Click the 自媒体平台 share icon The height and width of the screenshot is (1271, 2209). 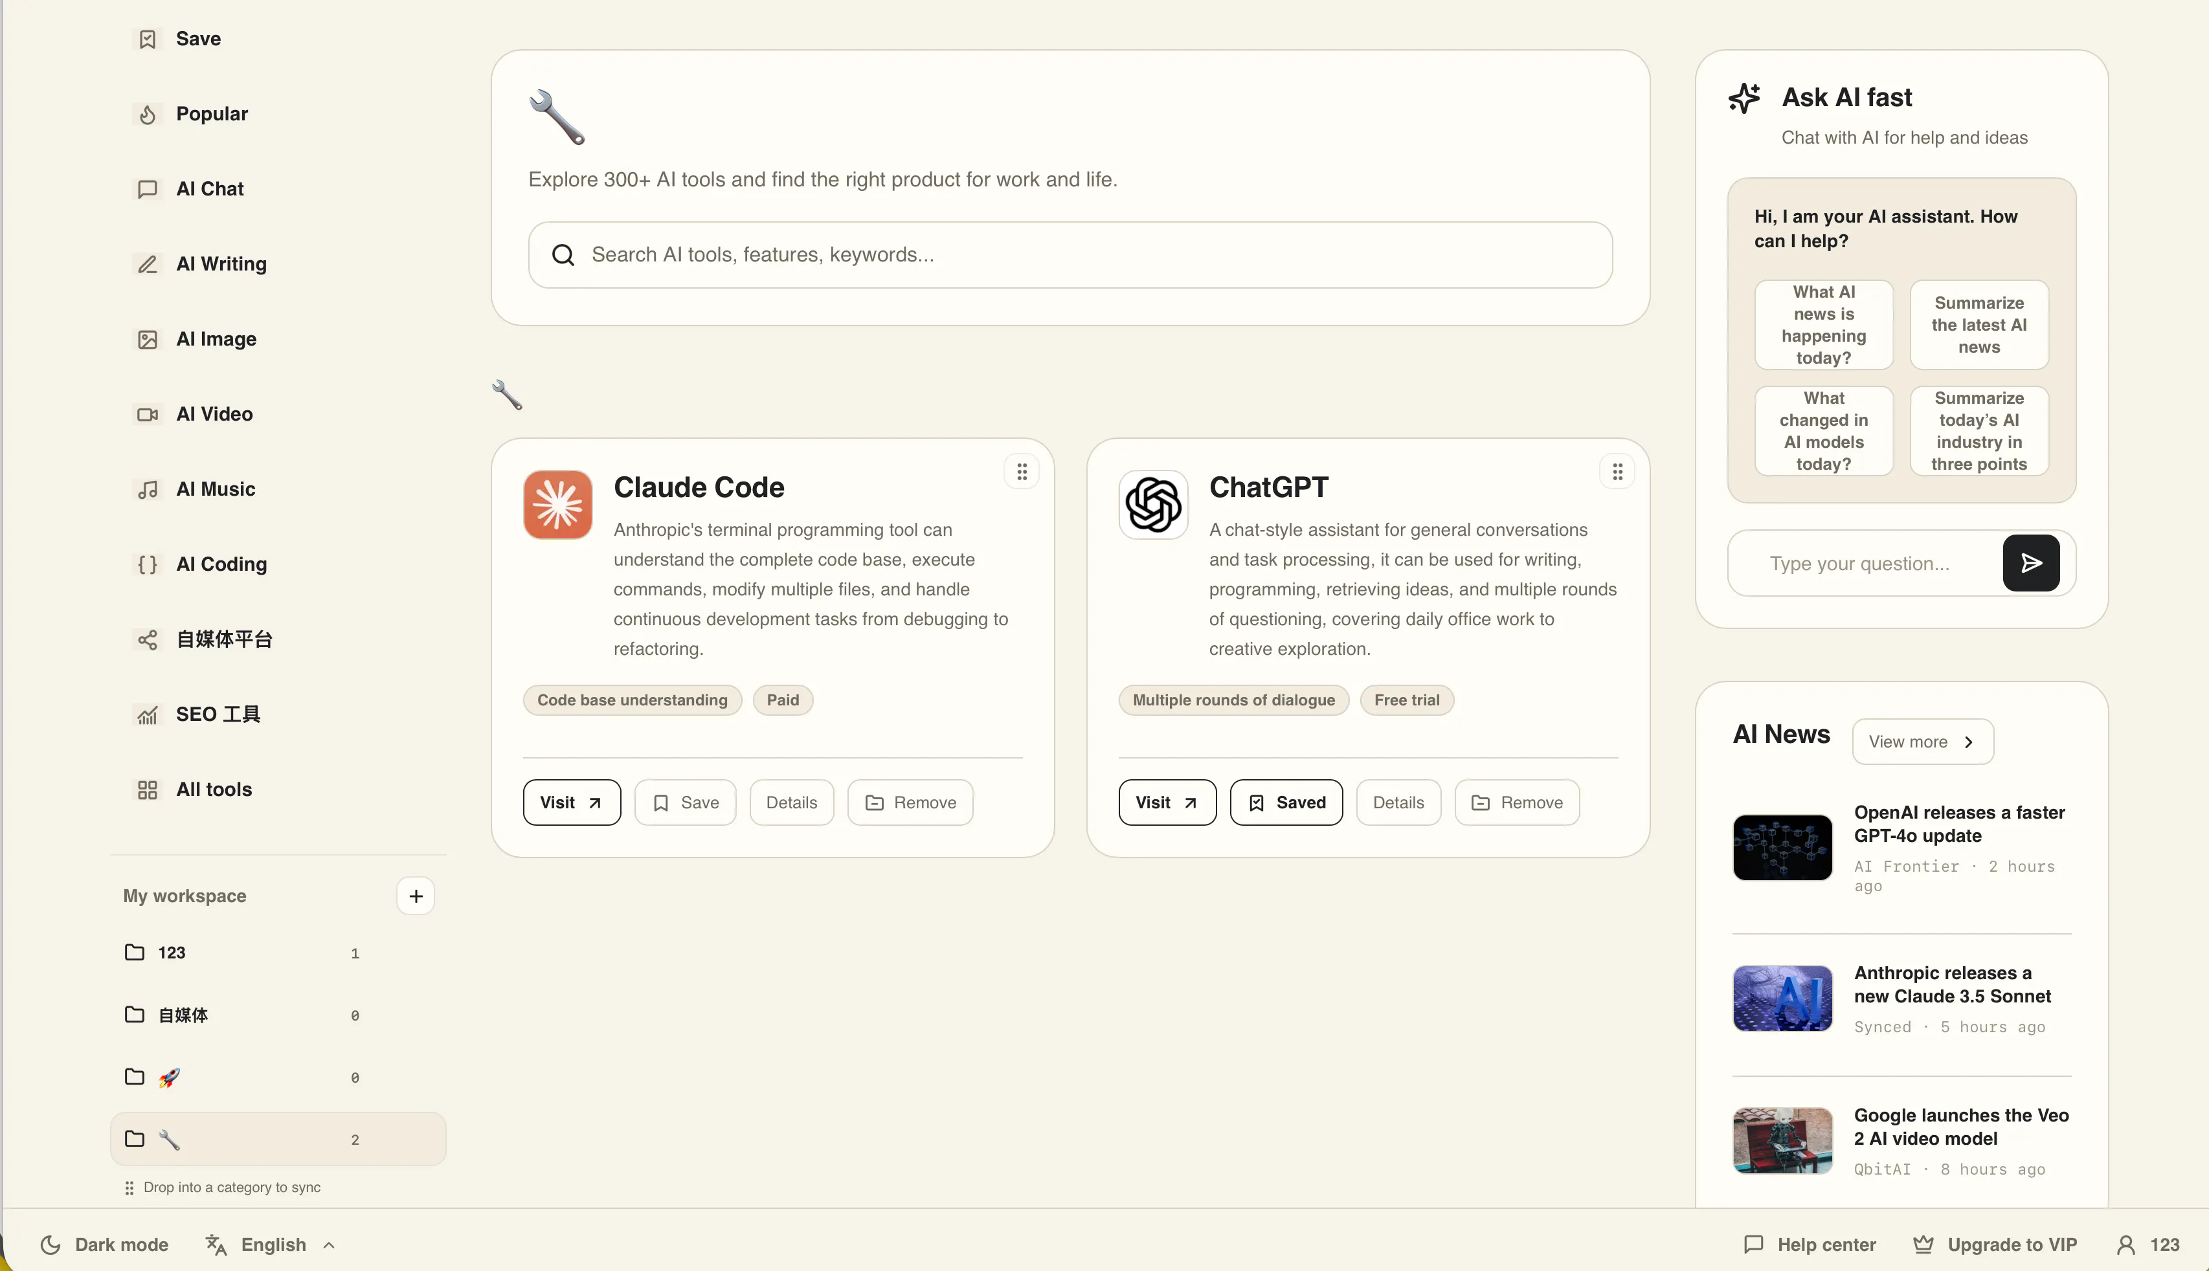click(x=148, y=639)
